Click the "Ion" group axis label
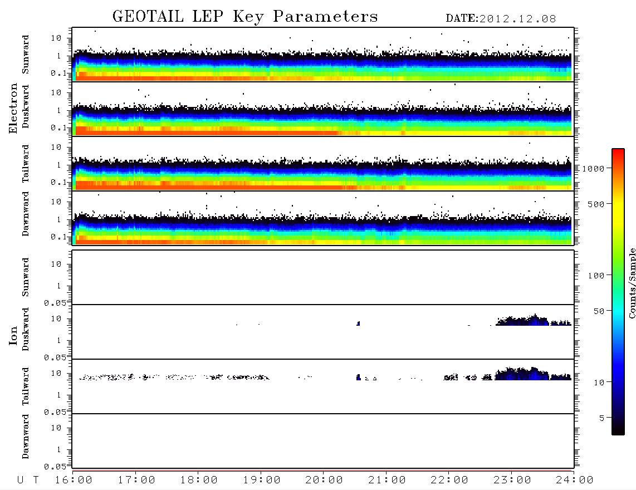The height and width of the screenshot is (490, 636). 13,336
